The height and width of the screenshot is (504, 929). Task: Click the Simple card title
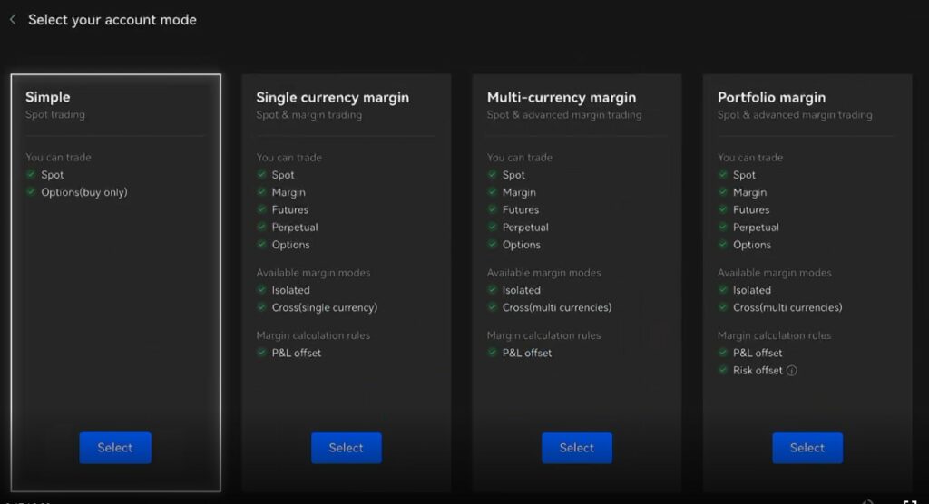coord(48,97)
